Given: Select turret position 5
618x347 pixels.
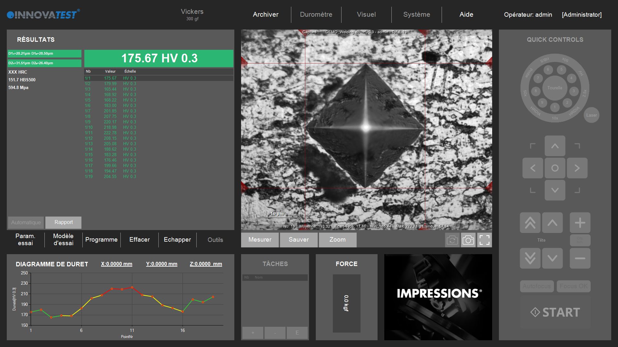Looking at the screenshot, I should [561, 69].
